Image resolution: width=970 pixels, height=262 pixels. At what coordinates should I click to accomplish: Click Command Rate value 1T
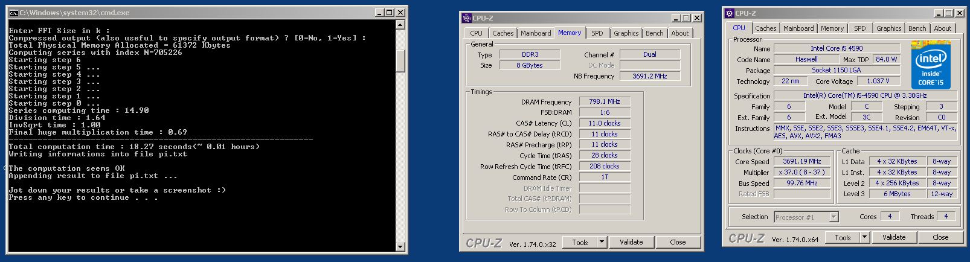pyautogui.click(x=605, y=177)
